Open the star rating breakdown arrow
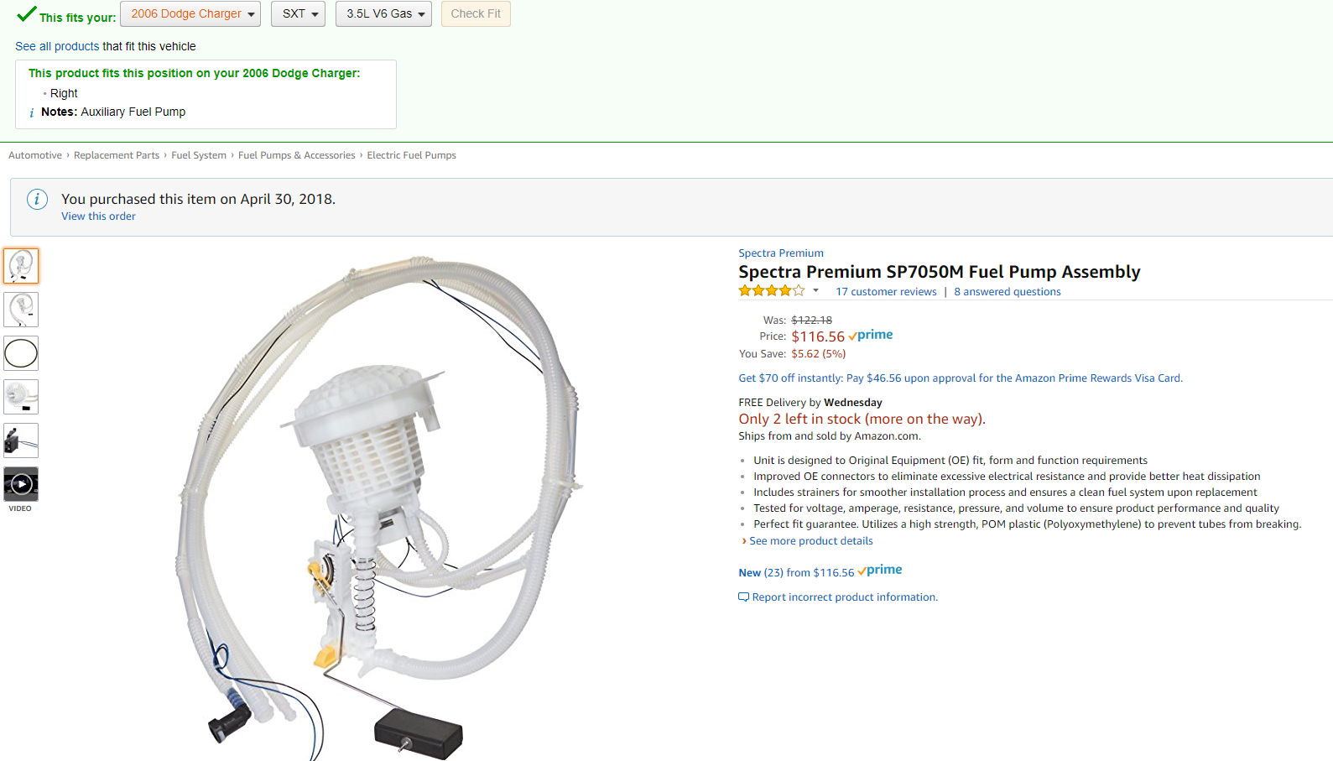Image resolution: width=1333 pixels, height=761 pixels. (x=815, y=291)
